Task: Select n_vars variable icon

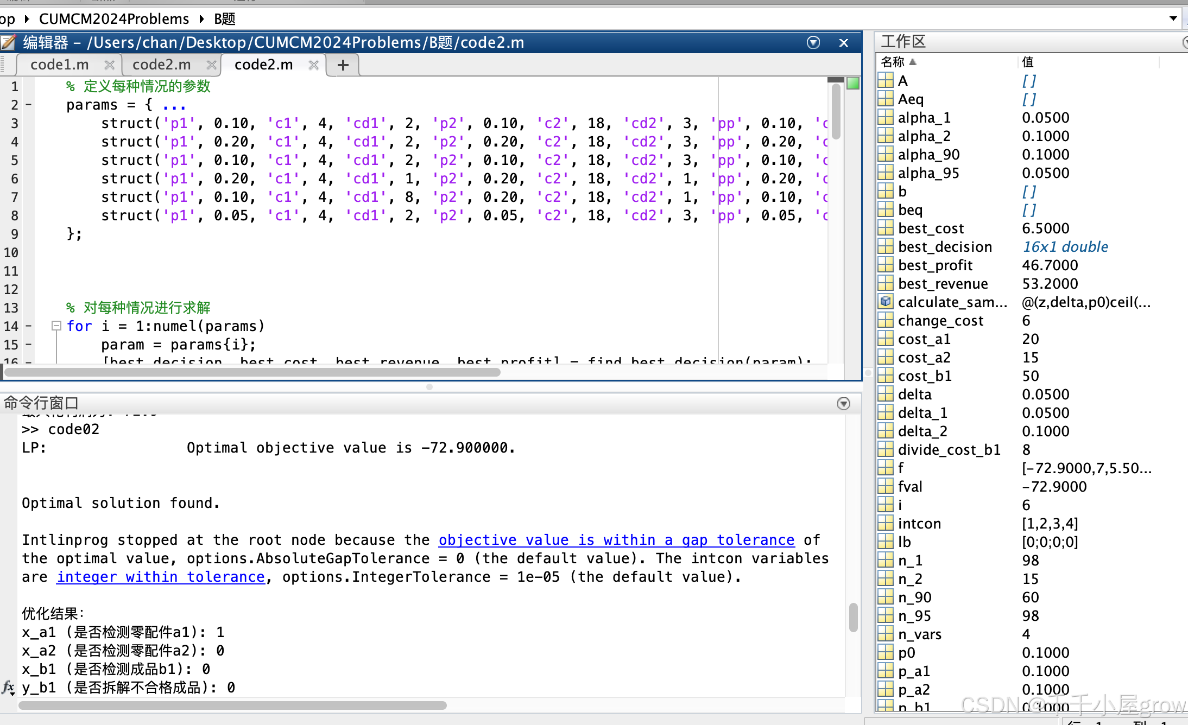Action: click(886, 634)
